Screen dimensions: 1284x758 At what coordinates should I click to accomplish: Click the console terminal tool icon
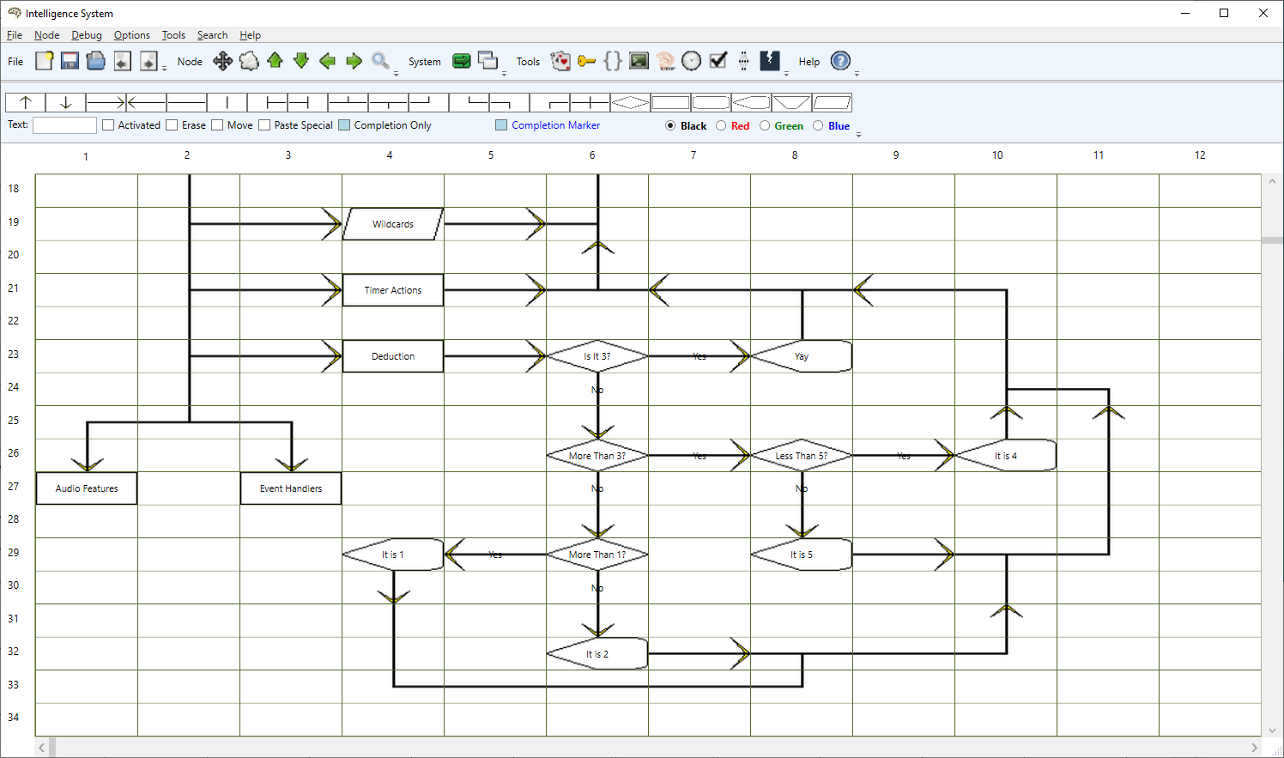coord(639,61)
